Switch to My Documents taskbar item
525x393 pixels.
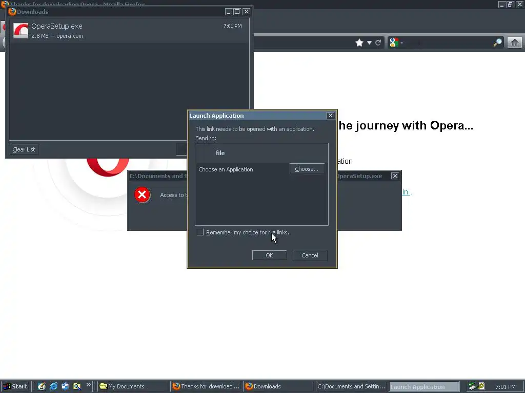pos(133,386)
